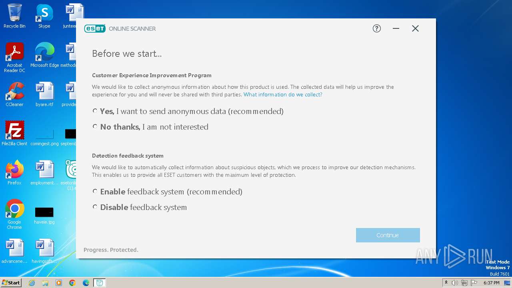Launch Microsoft Edge desktop shortcut
This screenshot has height=288, width=512.
click(44, 55)
